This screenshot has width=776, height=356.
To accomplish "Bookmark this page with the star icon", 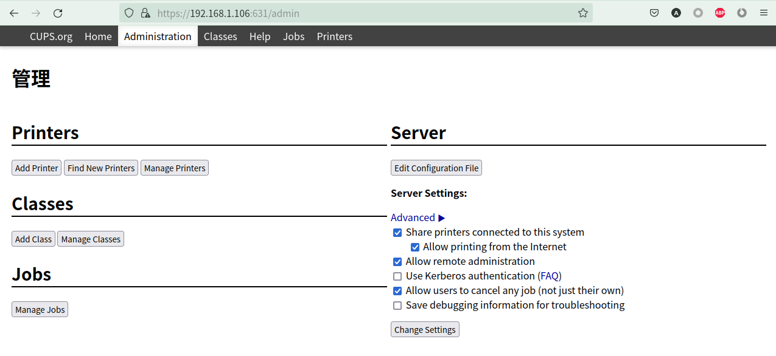I will (582, 13).
